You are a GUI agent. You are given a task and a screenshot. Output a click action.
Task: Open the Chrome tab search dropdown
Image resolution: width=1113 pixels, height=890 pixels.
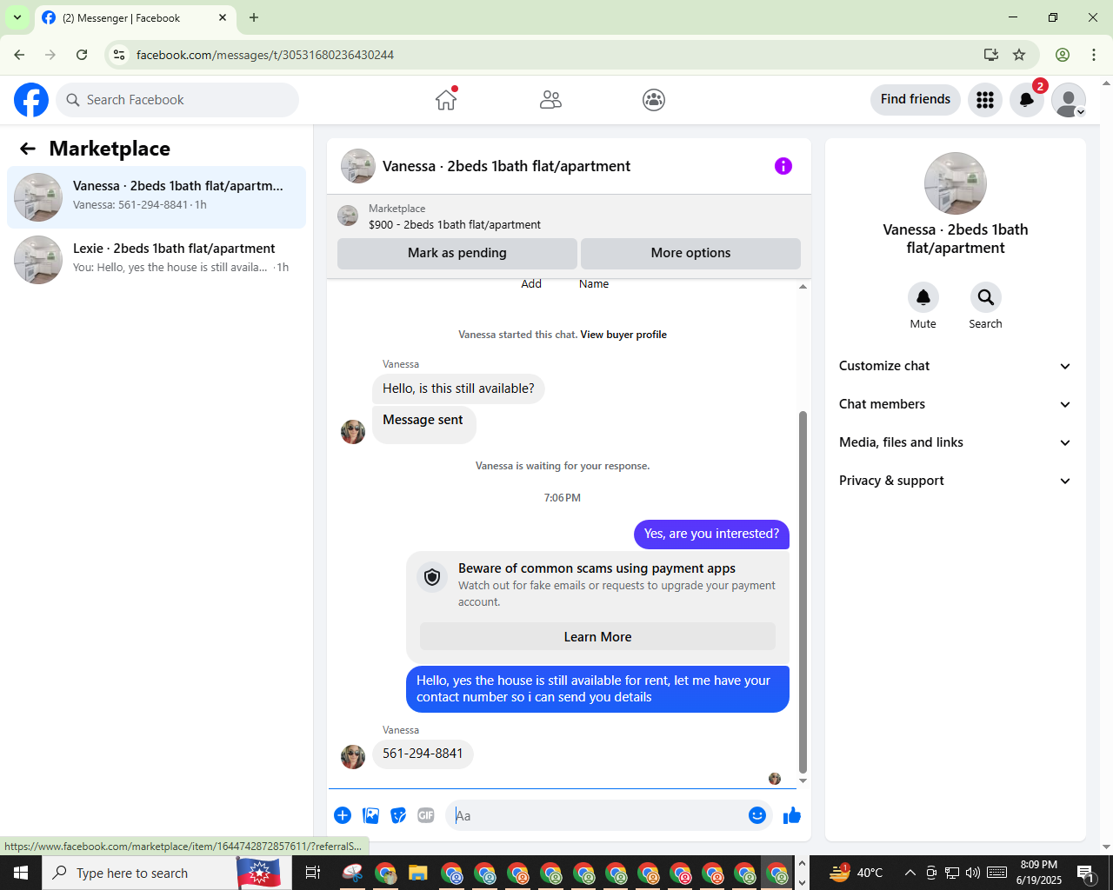[17, 17]
